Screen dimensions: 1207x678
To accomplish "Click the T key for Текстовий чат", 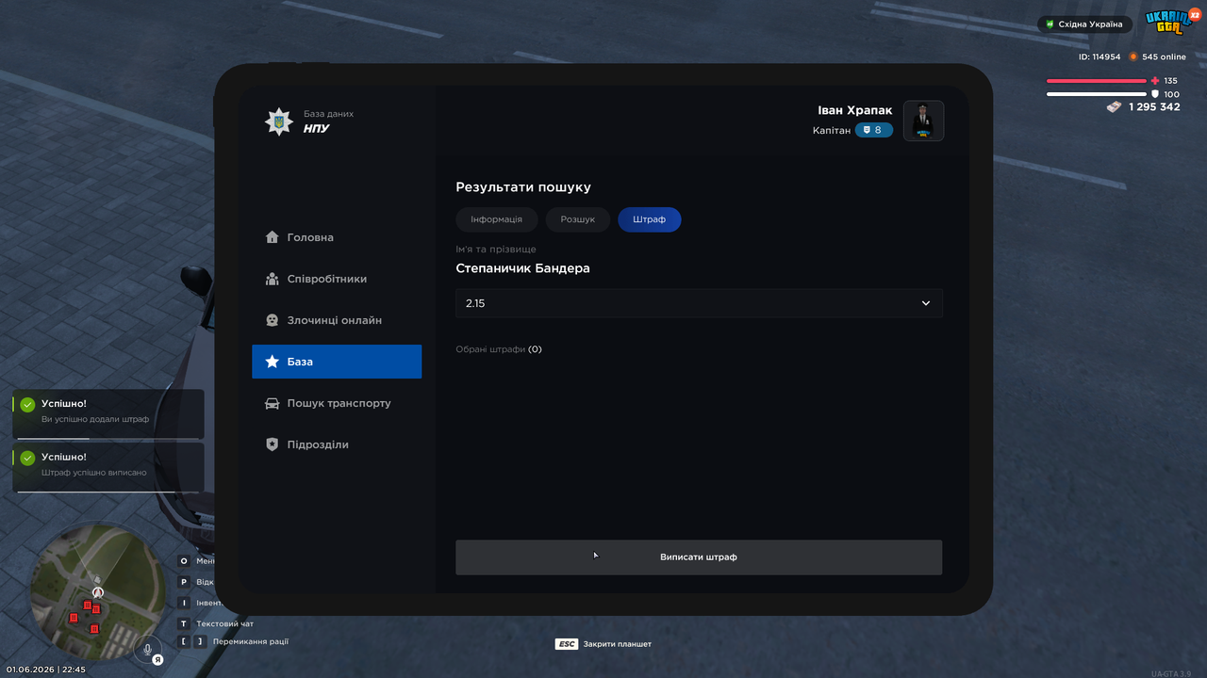I will pyautogui.click(x=184, y=623).
